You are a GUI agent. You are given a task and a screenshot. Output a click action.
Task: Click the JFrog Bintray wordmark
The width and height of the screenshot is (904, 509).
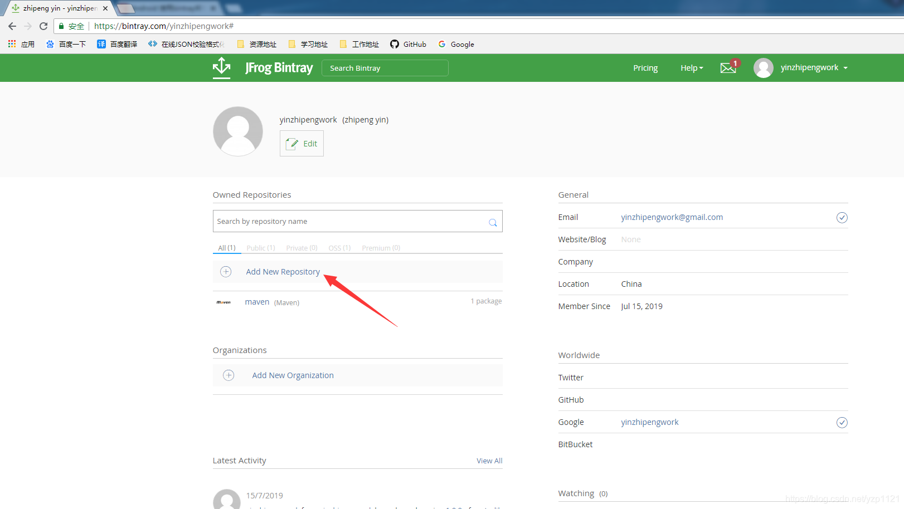(x=279, y=68)
